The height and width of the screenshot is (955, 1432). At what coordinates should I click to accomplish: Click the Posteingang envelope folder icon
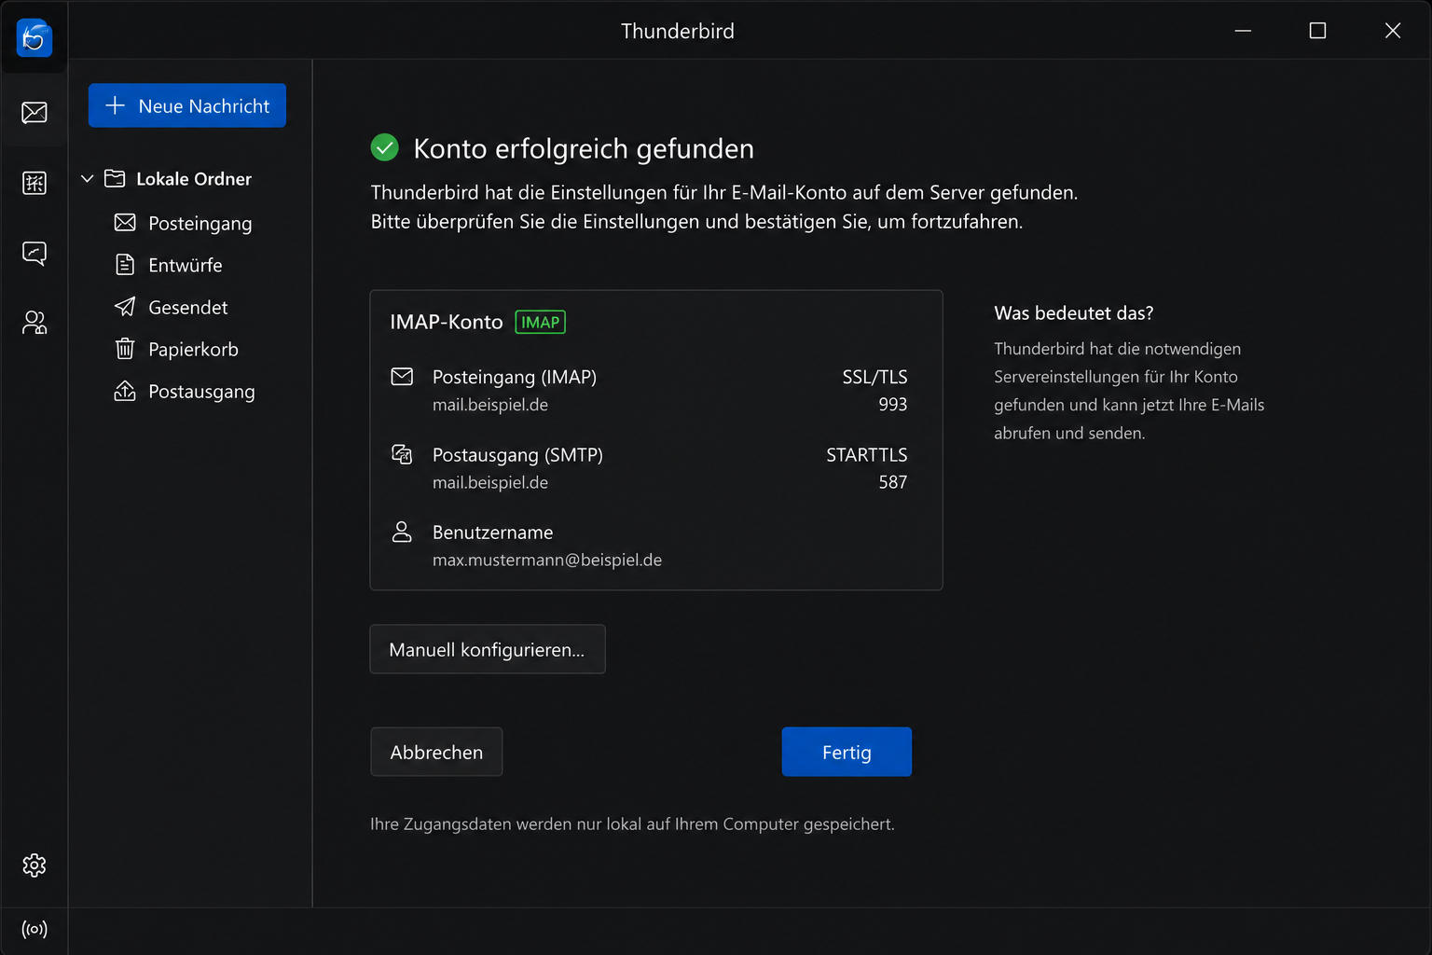coord(125,222)
